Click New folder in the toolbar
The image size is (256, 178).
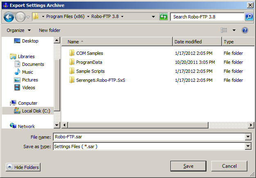(50, 30)
